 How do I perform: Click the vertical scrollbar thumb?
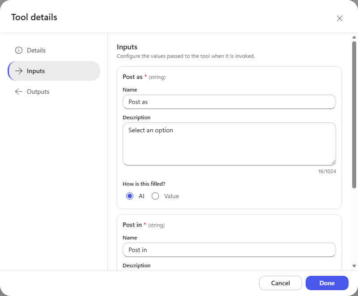[354, 115]
